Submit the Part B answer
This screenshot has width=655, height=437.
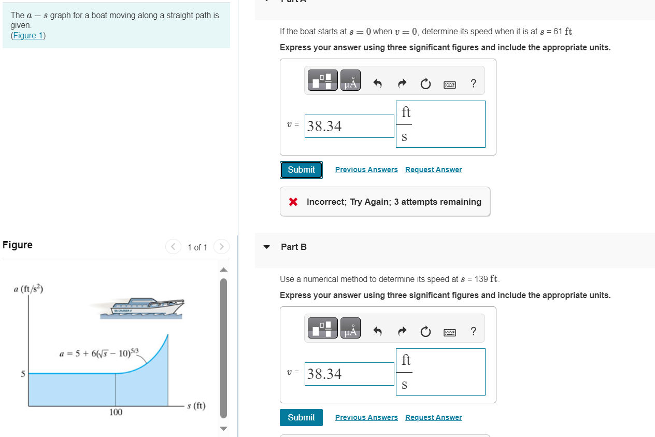pyautogui.click(x=301, y=417)
